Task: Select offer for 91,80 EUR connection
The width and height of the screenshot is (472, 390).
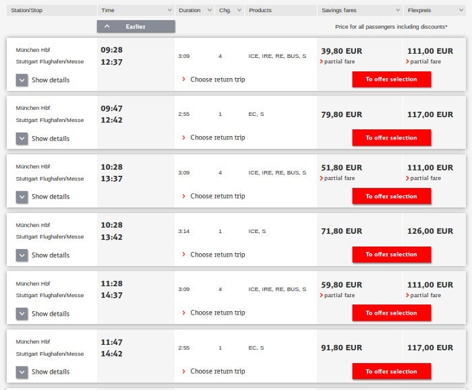Action: point(391,371)
